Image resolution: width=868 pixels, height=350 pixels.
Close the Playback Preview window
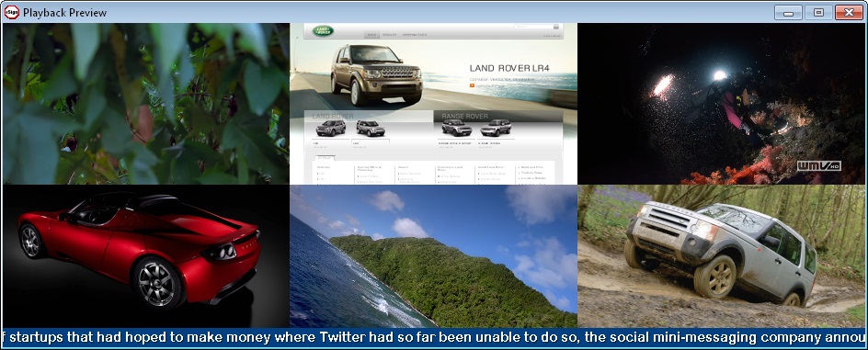pyautogui.click(x=849, y=12)
